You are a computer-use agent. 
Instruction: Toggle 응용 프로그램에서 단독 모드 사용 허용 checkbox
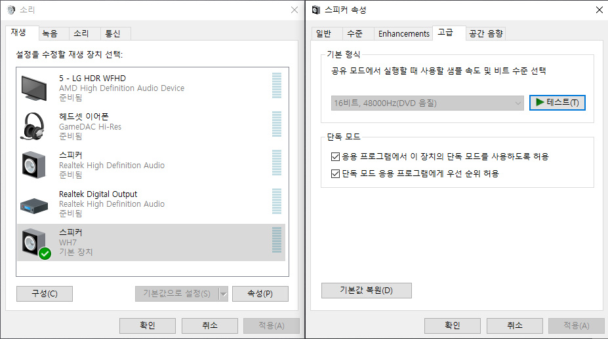coord(335,156)
